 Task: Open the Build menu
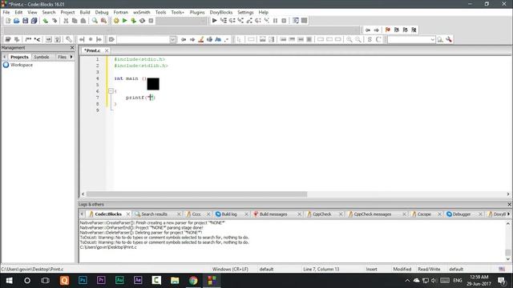[85, 12]
